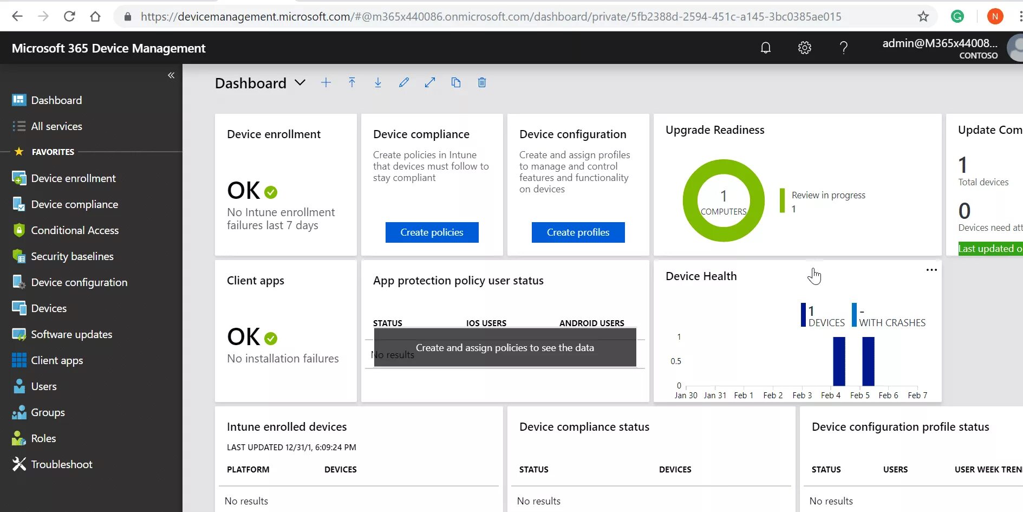Open the All services list icon
The height and width of the screenshot is (512, 1023).
19,126
